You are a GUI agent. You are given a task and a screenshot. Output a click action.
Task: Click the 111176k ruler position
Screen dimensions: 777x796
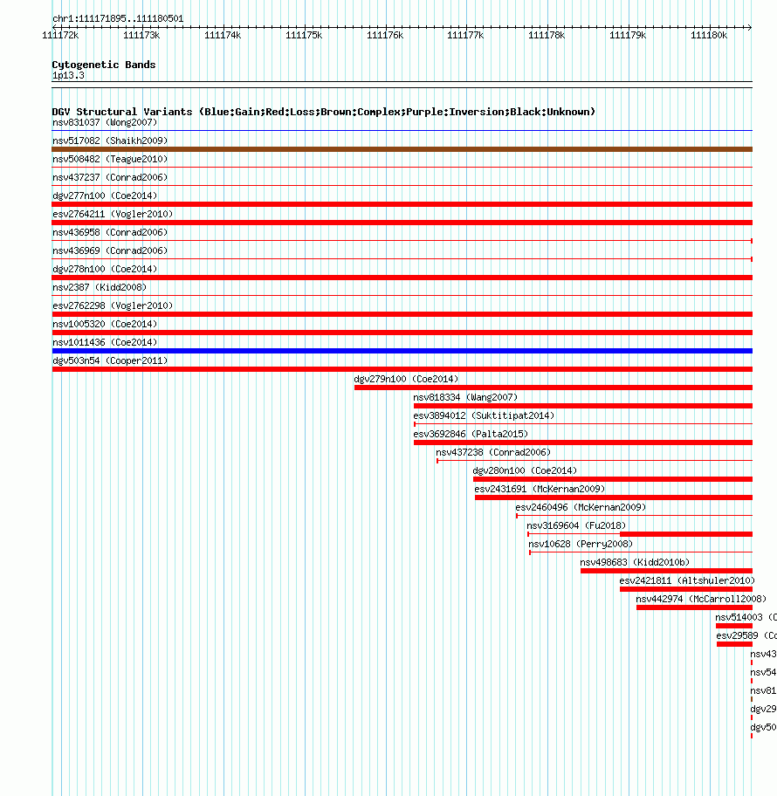pyautogui.click(x=385, y=35)
